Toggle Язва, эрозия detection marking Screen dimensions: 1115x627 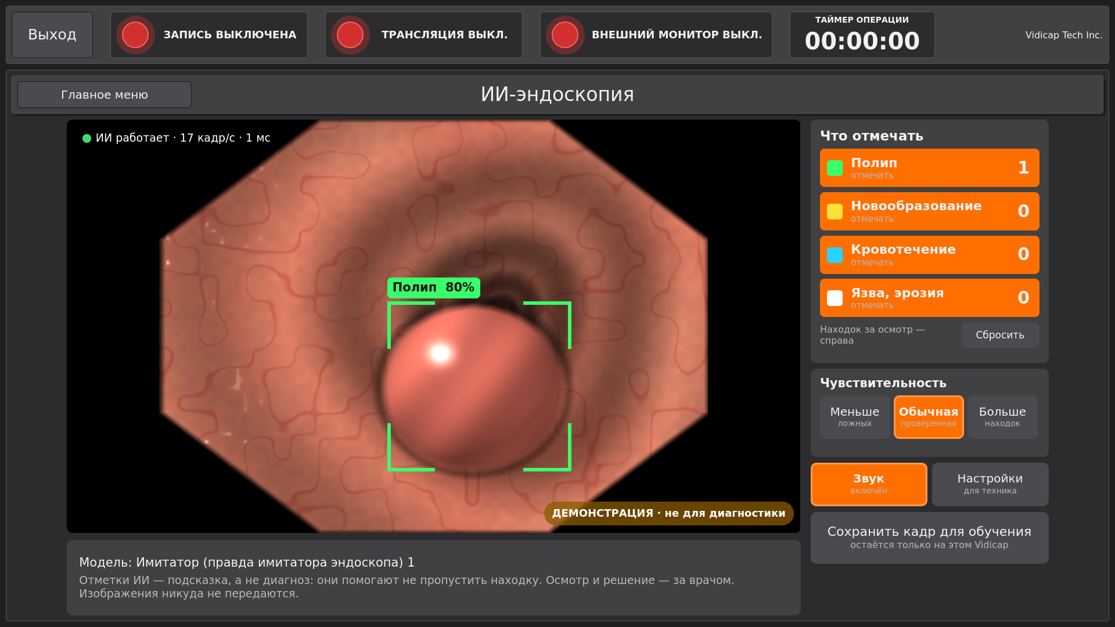pyautogui.click(x=929, y=298)
